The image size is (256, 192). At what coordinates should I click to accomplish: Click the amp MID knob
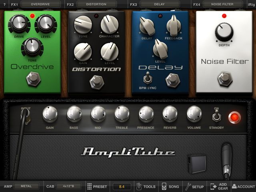tap(98, 114)
